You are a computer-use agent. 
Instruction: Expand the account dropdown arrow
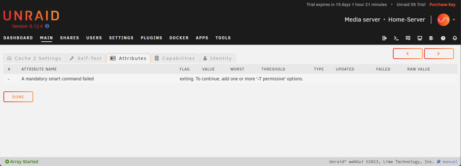(454, 20)
